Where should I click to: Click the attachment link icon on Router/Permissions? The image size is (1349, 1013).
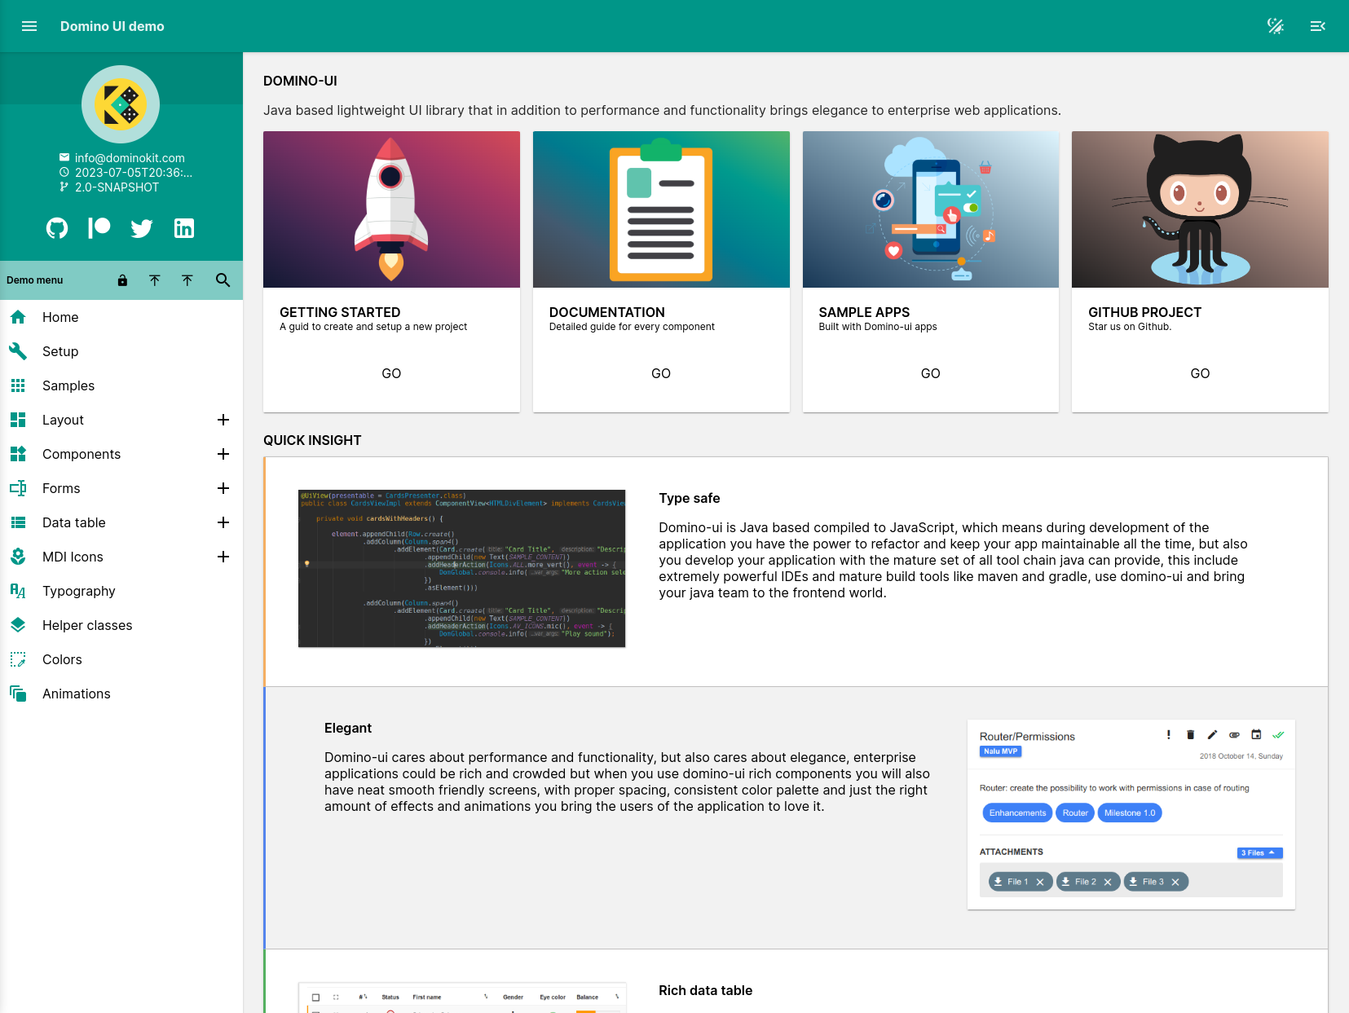(x=1234, y=734)
